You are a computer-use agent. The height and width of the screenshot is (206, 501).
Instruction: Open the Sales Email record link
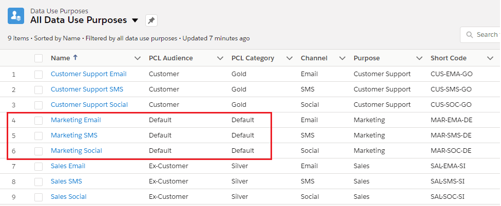click(68, 166)
